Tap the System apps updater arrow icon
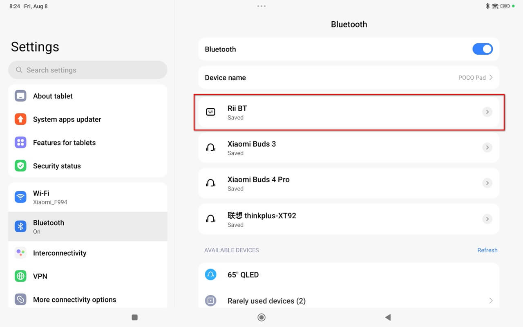The image size is (523, 327). tap(20, 119)
